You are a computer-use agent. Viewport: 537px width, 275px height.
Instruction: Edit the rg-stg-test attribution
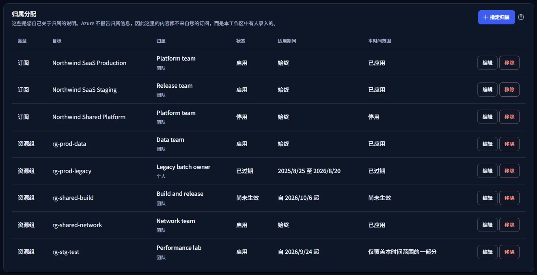(x=487, y=252)
